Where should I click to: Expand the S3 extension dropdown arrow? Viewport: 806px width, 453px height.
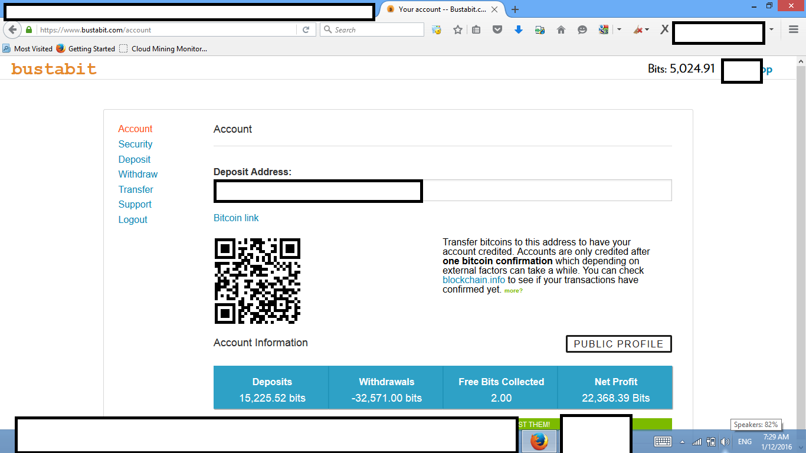pyautogui.click(x=619, y=29)
